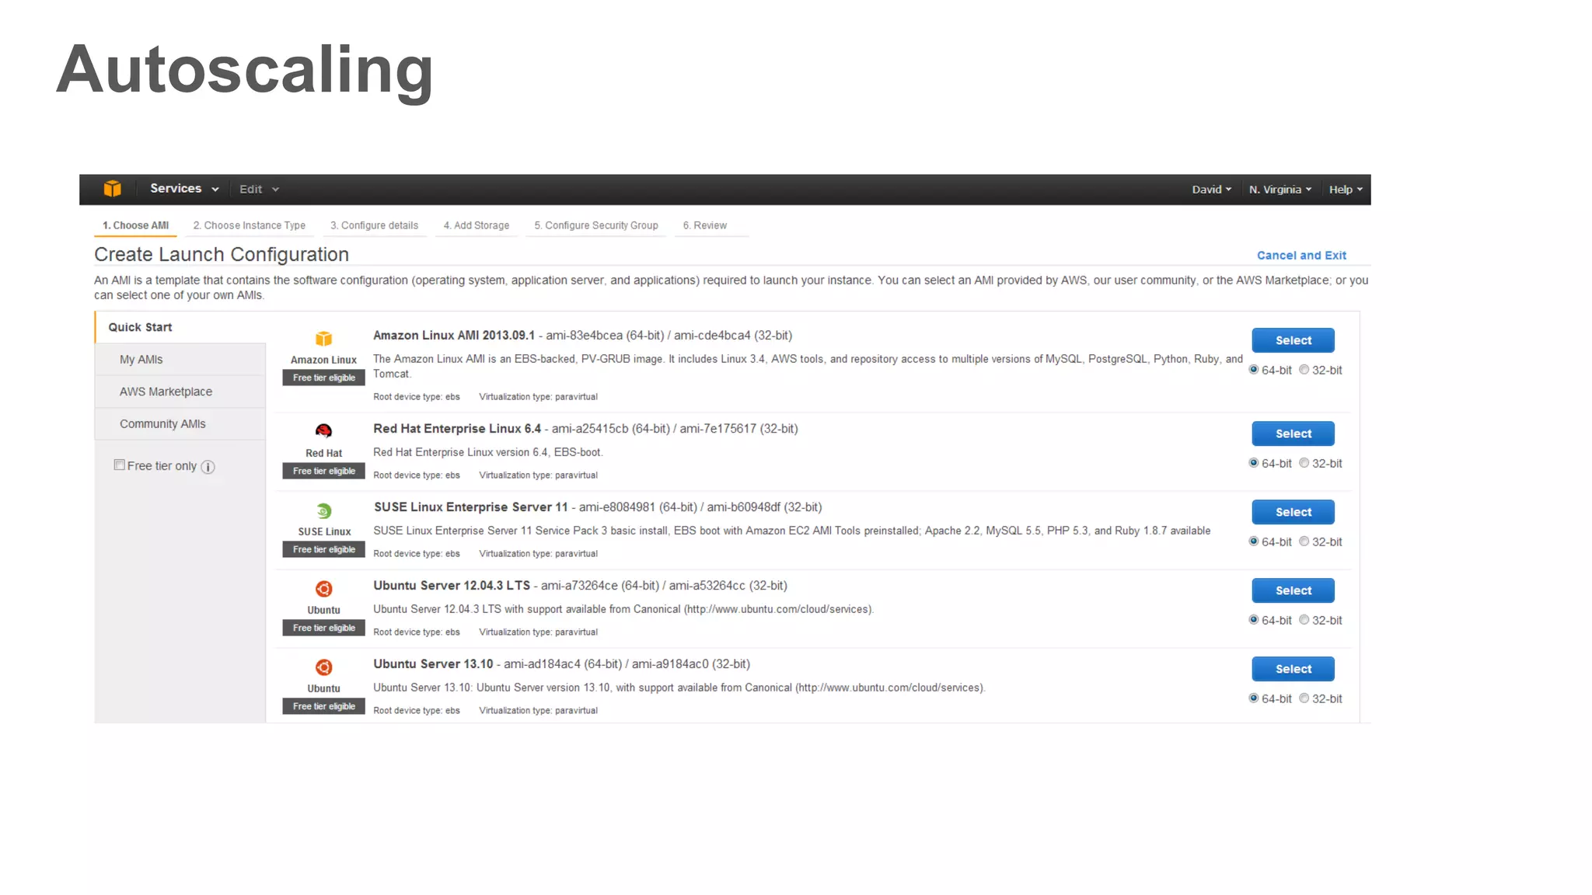Open the Help dropdown menu

coord(1346,190)
